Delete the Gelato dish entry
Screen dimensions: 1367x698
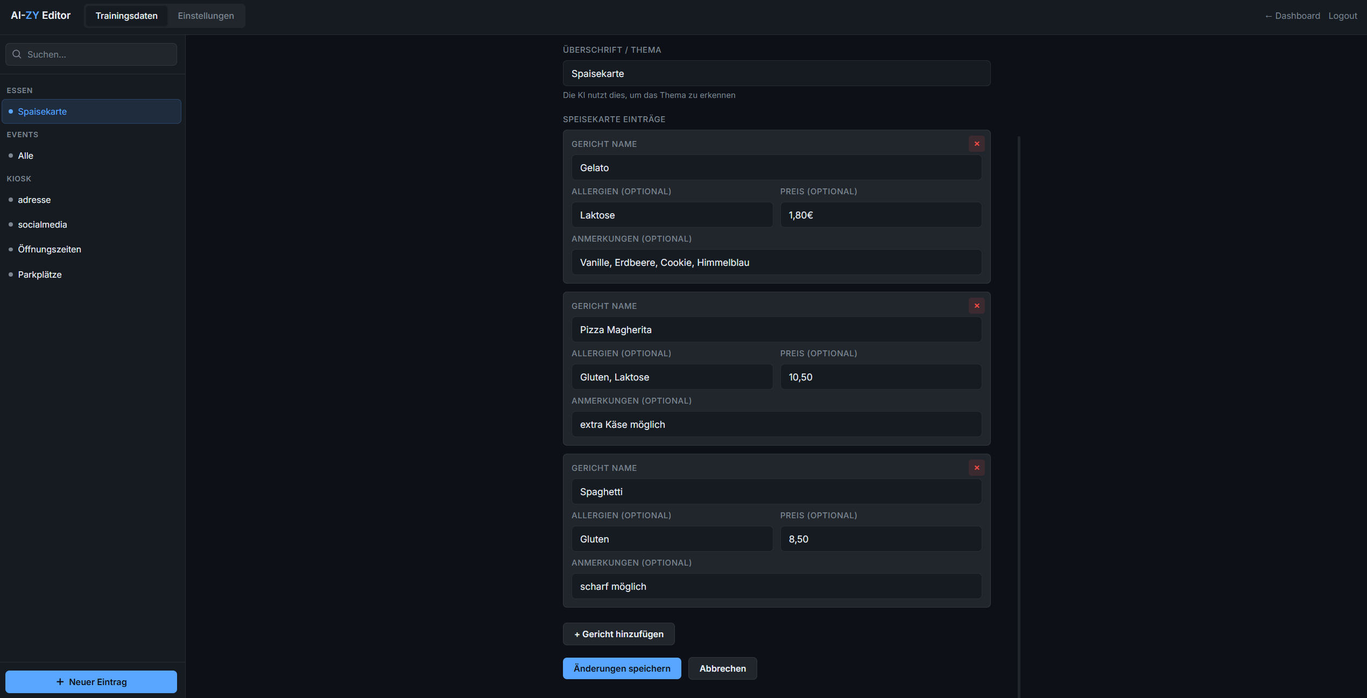point(976,144)
